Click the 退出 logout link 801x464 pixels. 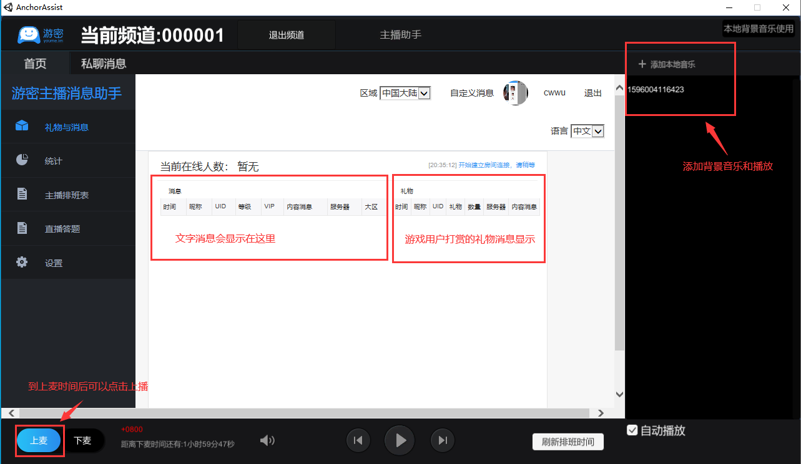[x=592, y=93]
